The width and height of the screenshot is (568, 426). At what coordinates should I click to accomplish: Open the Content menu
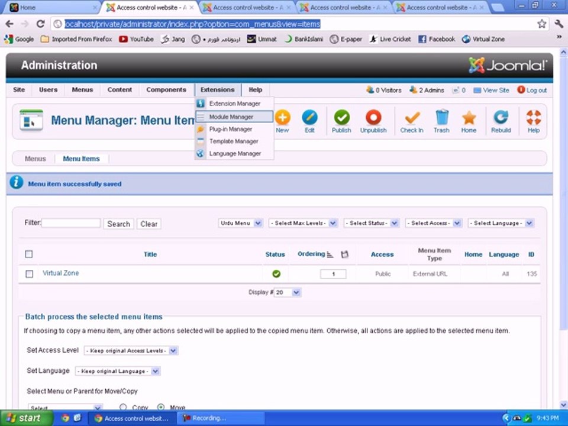click(x=120, y=90)
